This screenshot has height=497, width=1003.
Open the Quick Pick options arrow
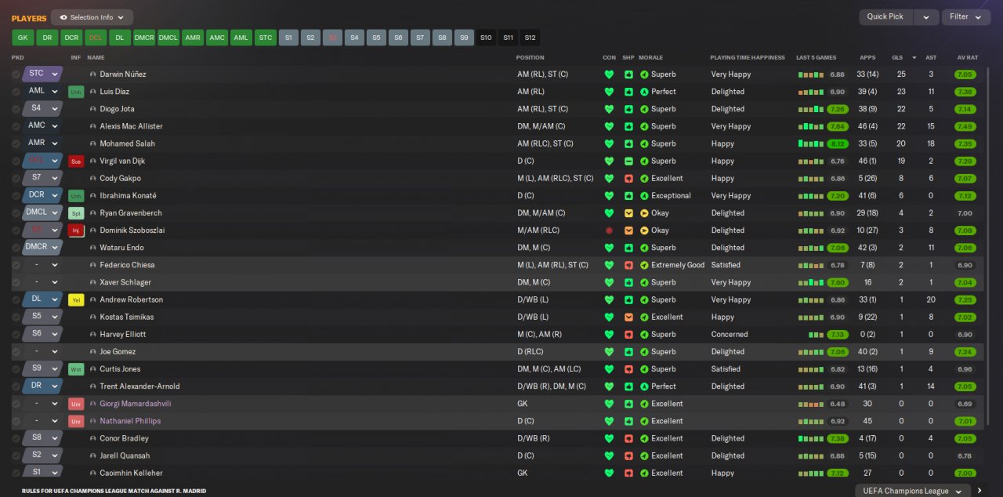926,17
